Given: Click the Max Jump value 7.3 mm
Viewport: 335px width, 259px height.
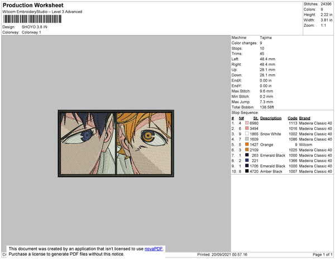Looking at the screenshot, I should coord(266,102).
